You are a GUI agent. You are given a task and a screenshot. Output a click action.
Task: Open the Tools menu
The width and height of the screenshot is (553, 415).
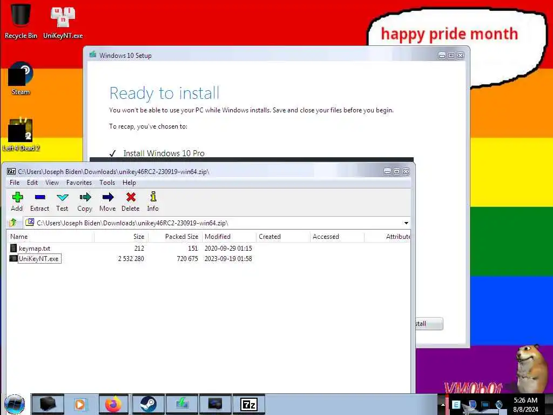pyautogui.click(x=107, y=183)
